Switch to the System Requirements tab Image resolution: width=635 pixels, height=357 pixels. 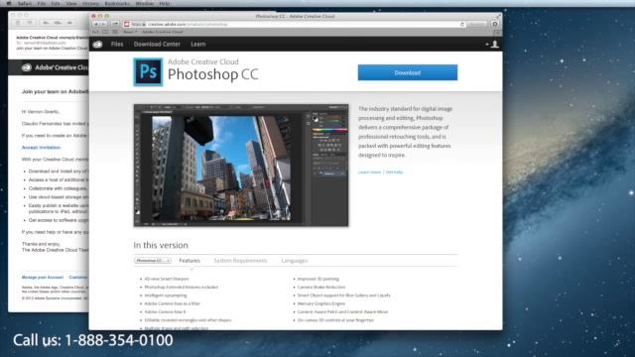(x=240, y=261)
